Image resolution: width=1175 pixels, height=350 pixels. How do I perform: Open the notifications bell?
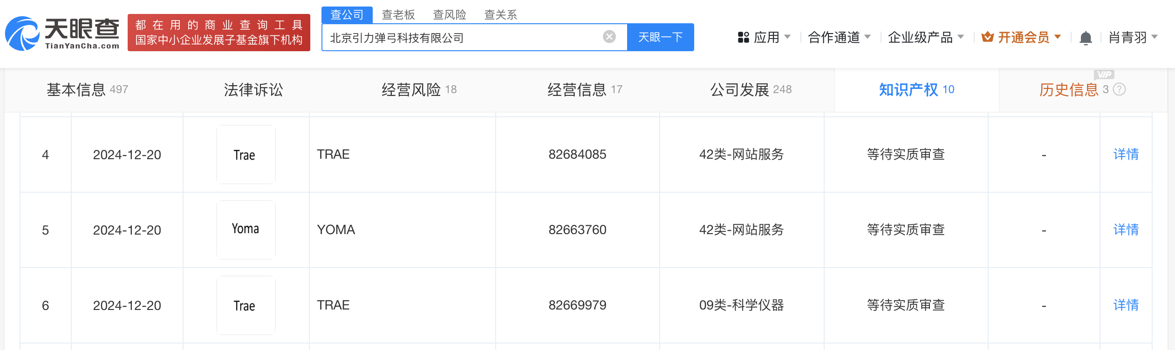point(1086,38)
